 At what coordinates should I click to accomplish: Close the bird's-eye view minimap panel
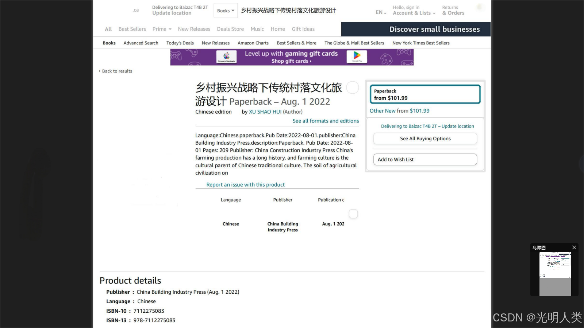(574, 247)
